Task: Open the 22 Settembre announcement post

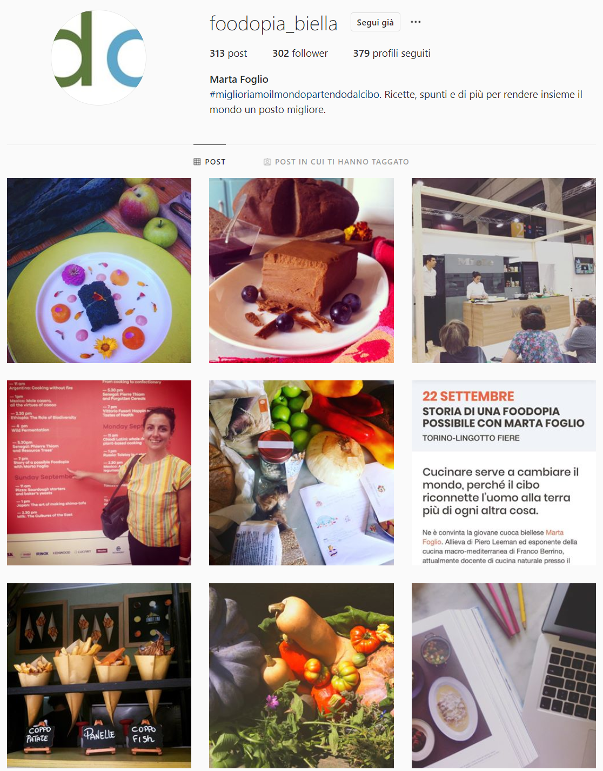Action: point(504,473)
